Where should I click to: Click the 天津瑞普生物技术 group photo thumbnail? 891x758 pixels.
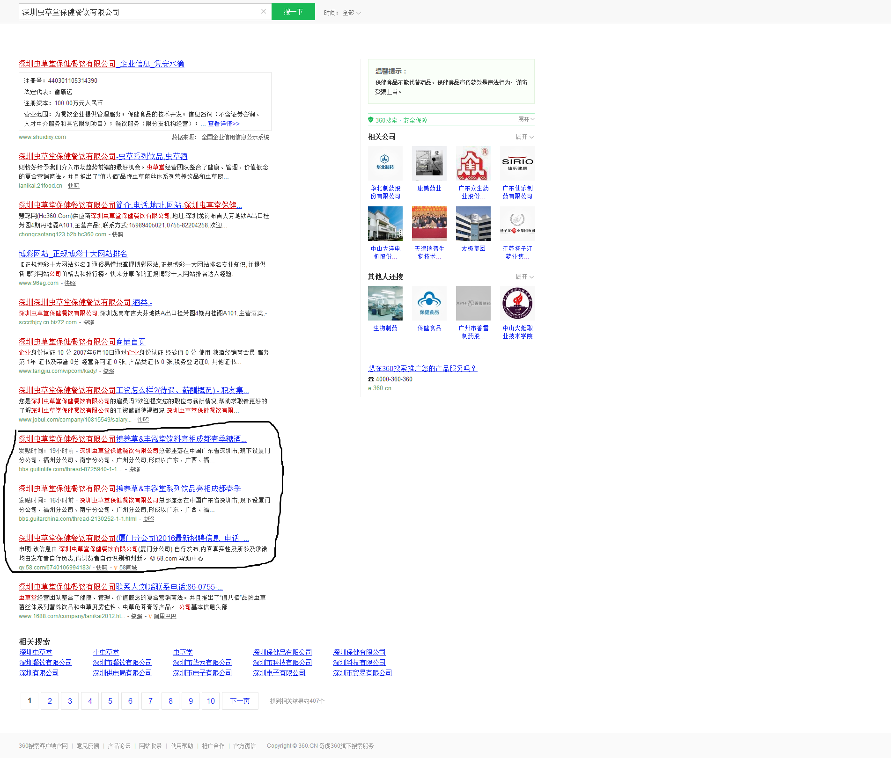(429, 224)
